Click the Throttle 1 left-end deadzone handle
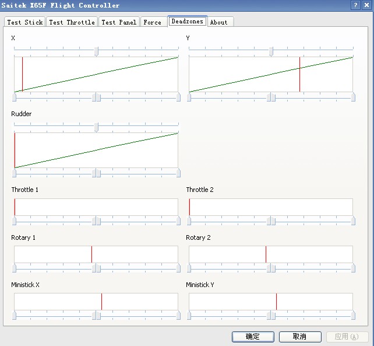This screenshot has height=346, width=374. point(15,221)
